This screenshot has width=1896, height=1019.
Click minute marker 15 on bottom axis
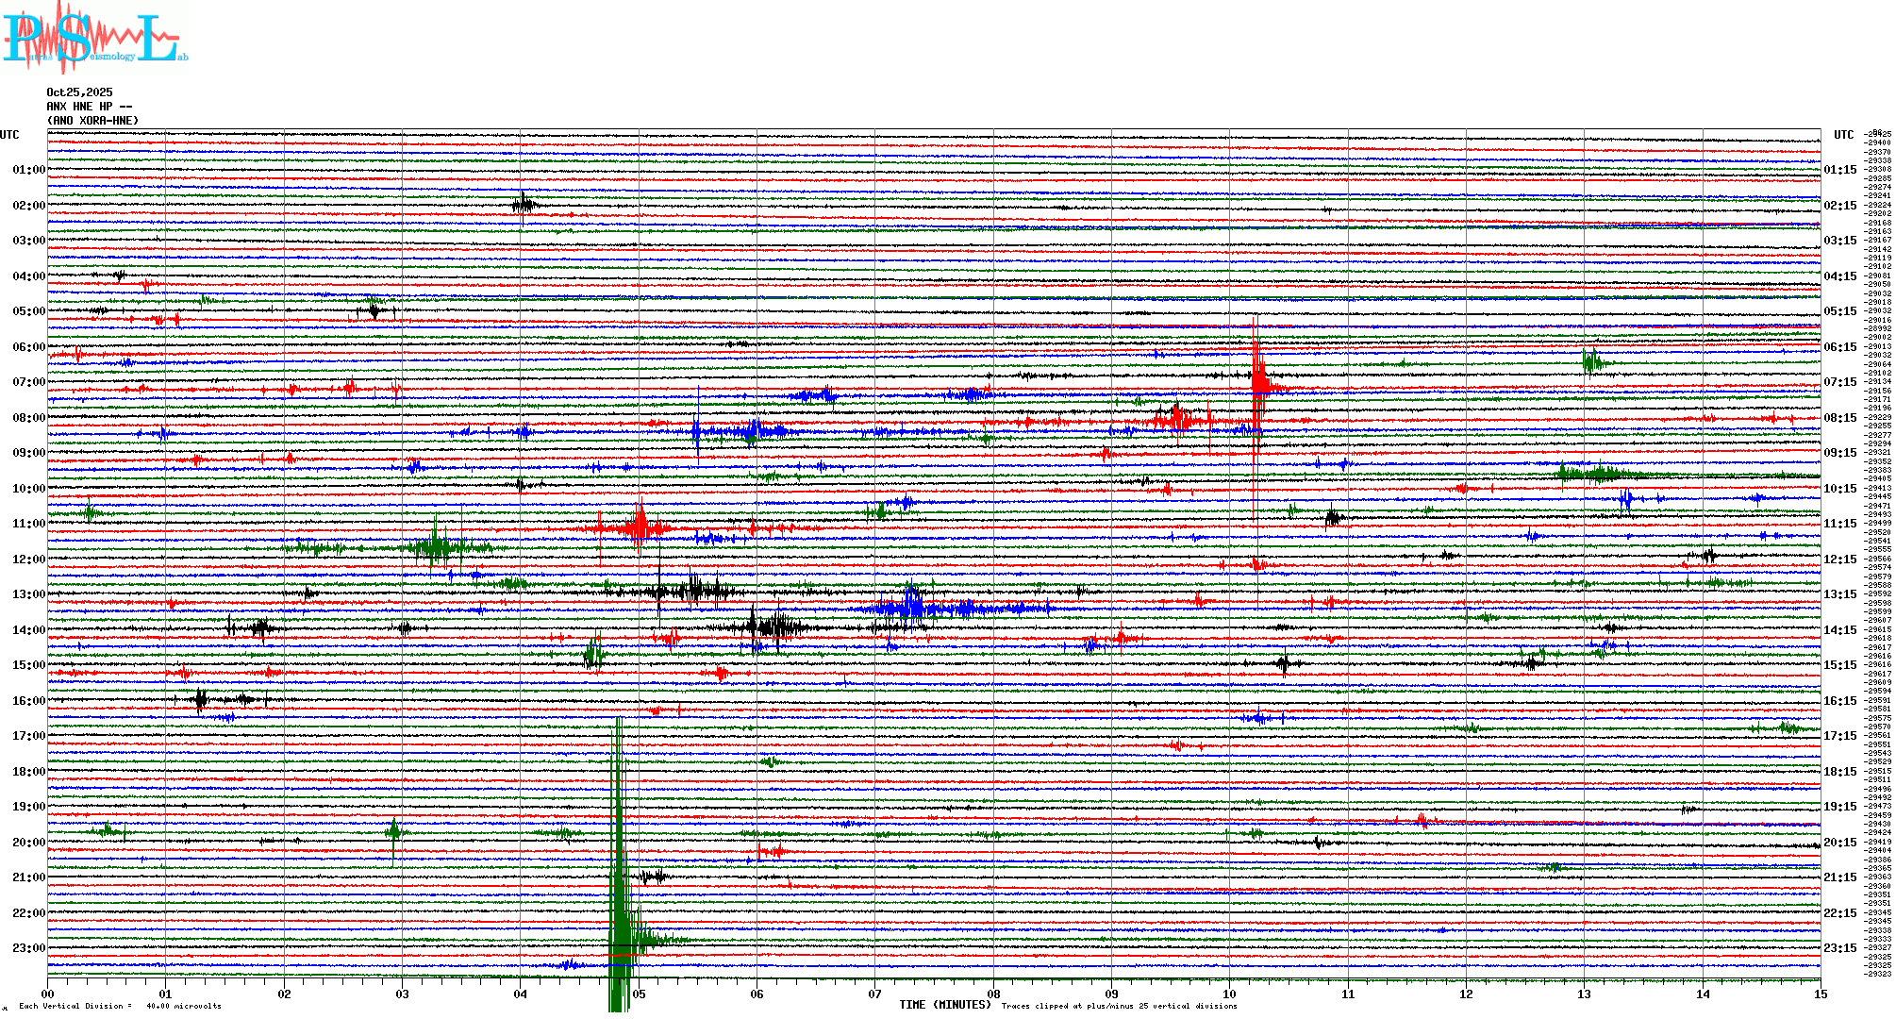[1821, 994]
